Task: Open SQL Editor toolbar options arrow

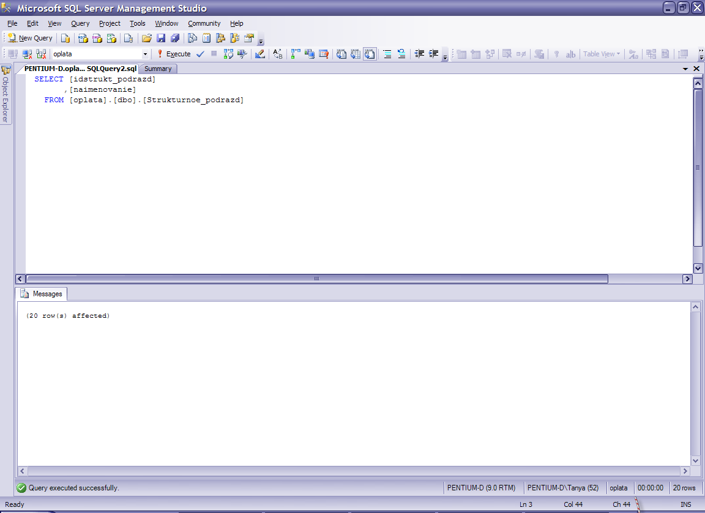Action: [445, 57]
